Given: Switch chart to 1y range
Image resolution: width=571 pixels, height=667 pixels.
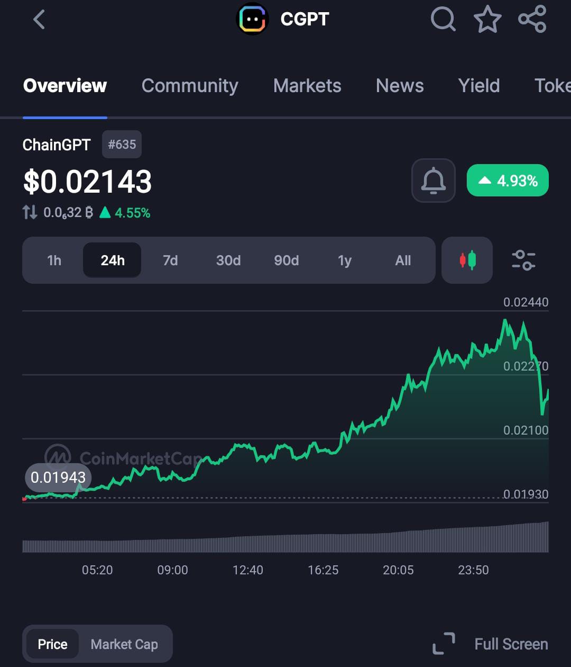Looking at the screenshot, I should pos(345,260).
